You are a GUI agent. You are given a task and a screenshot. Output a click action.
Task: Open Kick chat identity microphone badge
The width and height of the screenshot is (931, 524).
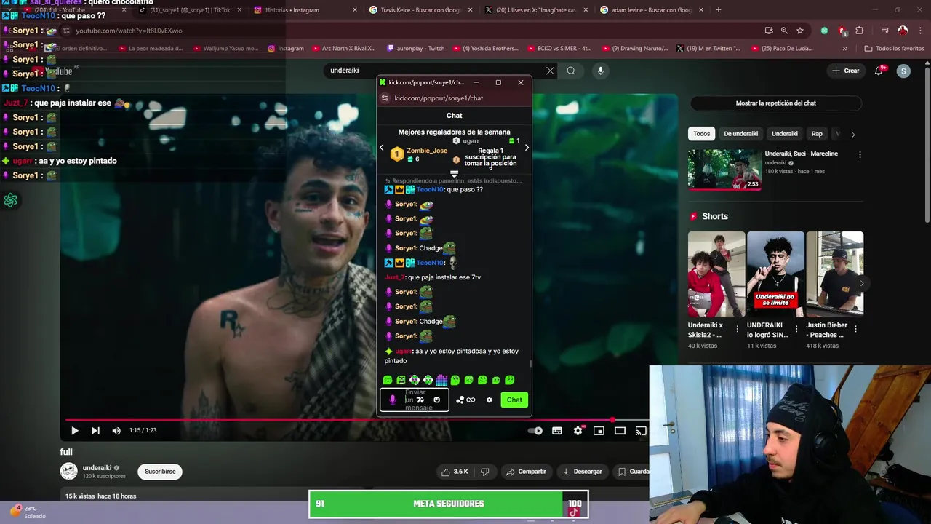(393, 400)
